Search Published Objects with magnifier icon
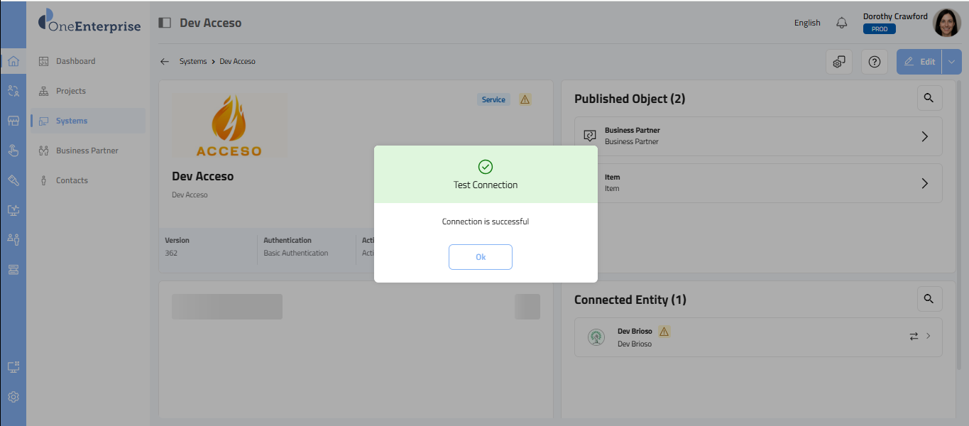The width and height of the screenshot is (969, 426). [929, 98]
